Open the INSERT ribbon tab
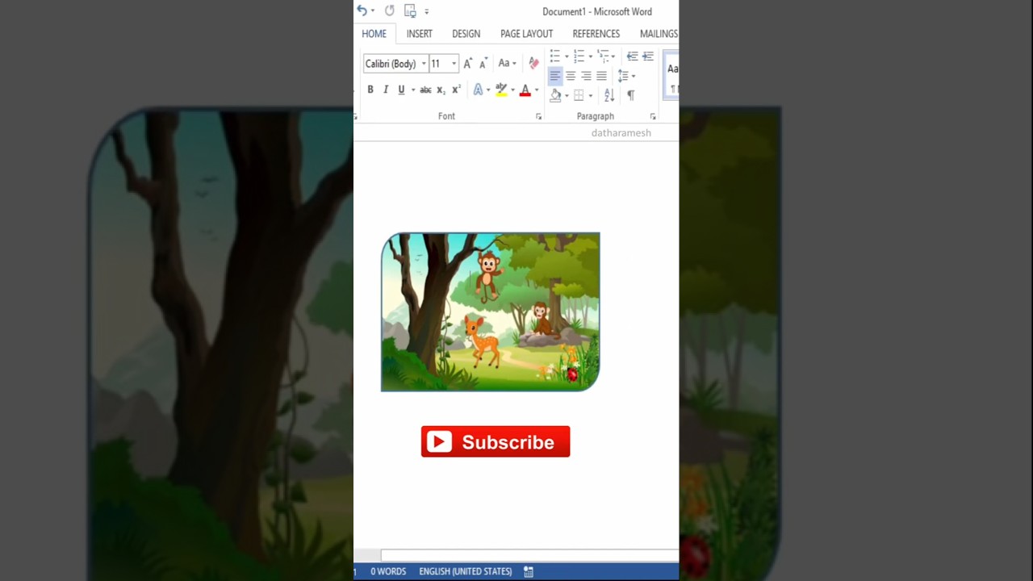Viewport: 1033px width, 581px height. click(x=420, y=34)
